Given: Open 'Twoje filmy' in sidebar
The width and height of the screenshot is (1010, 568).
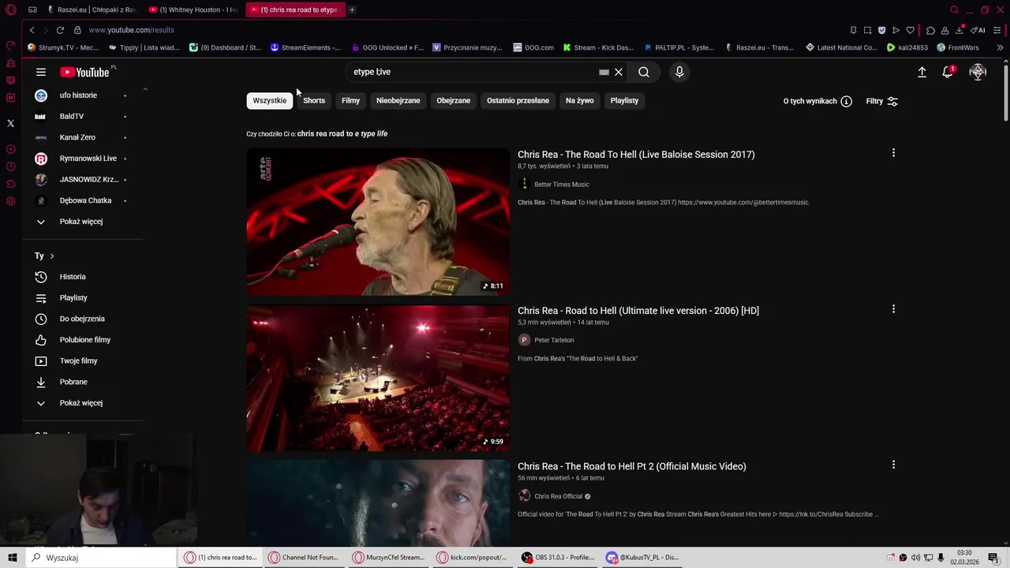Looking at the screenshot, I should click(79, 361).
